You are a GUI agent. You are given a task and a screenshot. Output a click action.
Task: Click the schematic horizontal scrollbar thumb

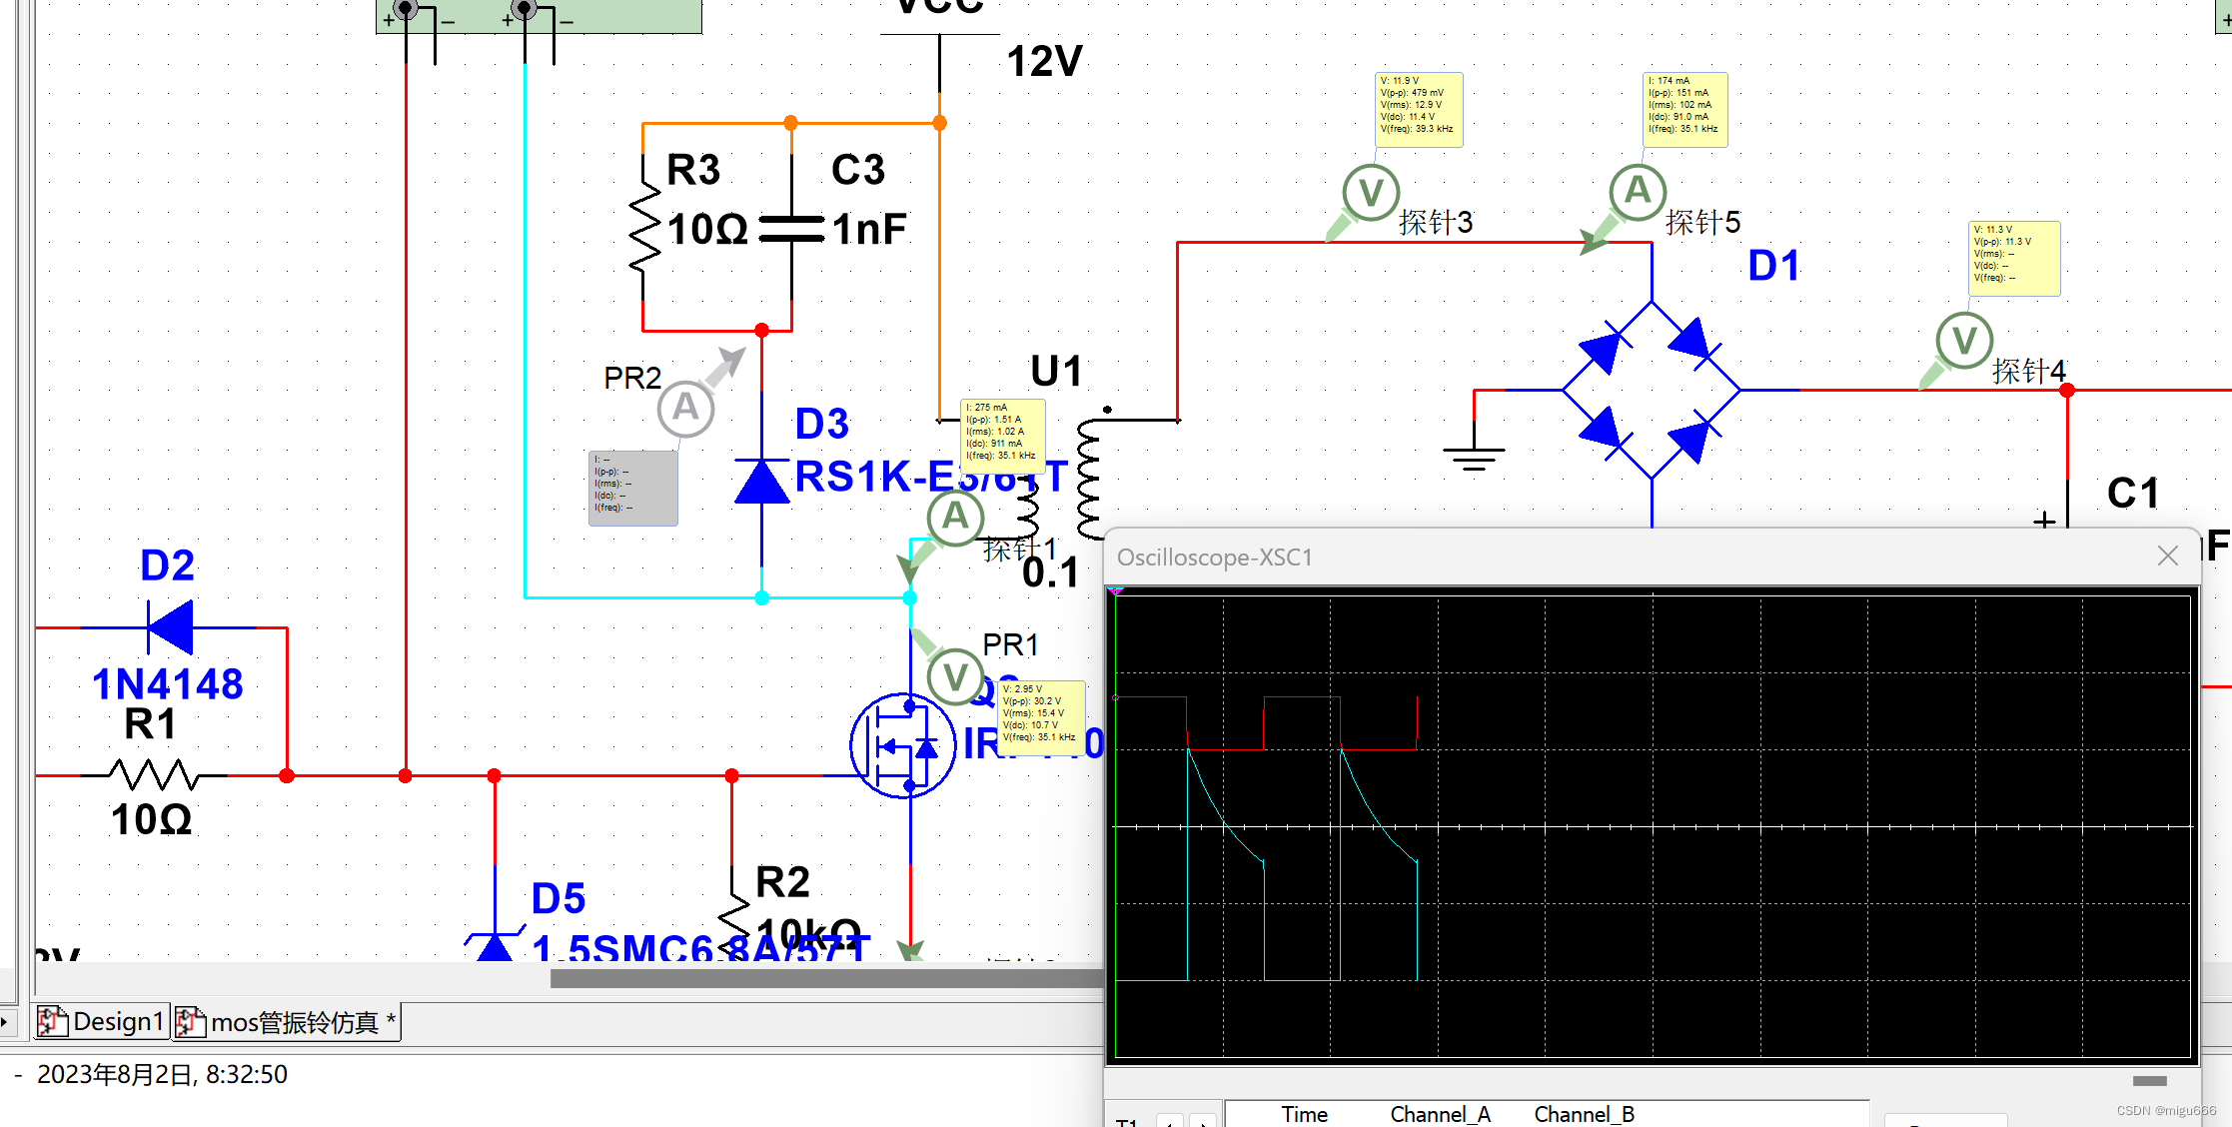(x=825, y=979)
